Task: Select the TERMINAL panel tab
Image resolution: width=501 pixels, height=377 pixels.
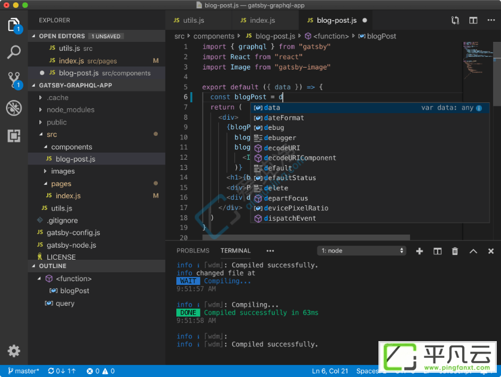Action: click(236, 251)
